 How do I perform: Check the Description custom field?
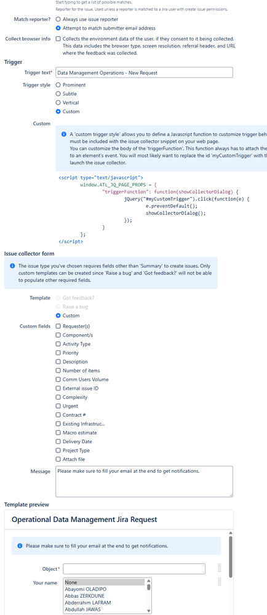click(x=58, y=361)
